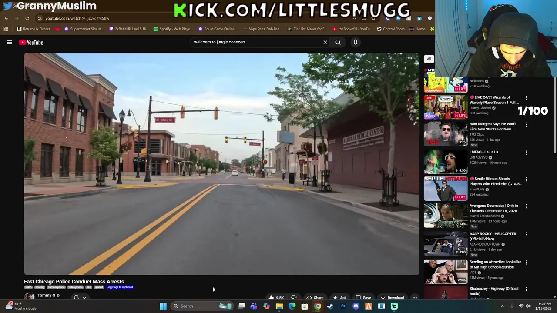This screenshot has height=313, width=557.
Task: Open Discord from the taskbar
Action: click(356, 306)
